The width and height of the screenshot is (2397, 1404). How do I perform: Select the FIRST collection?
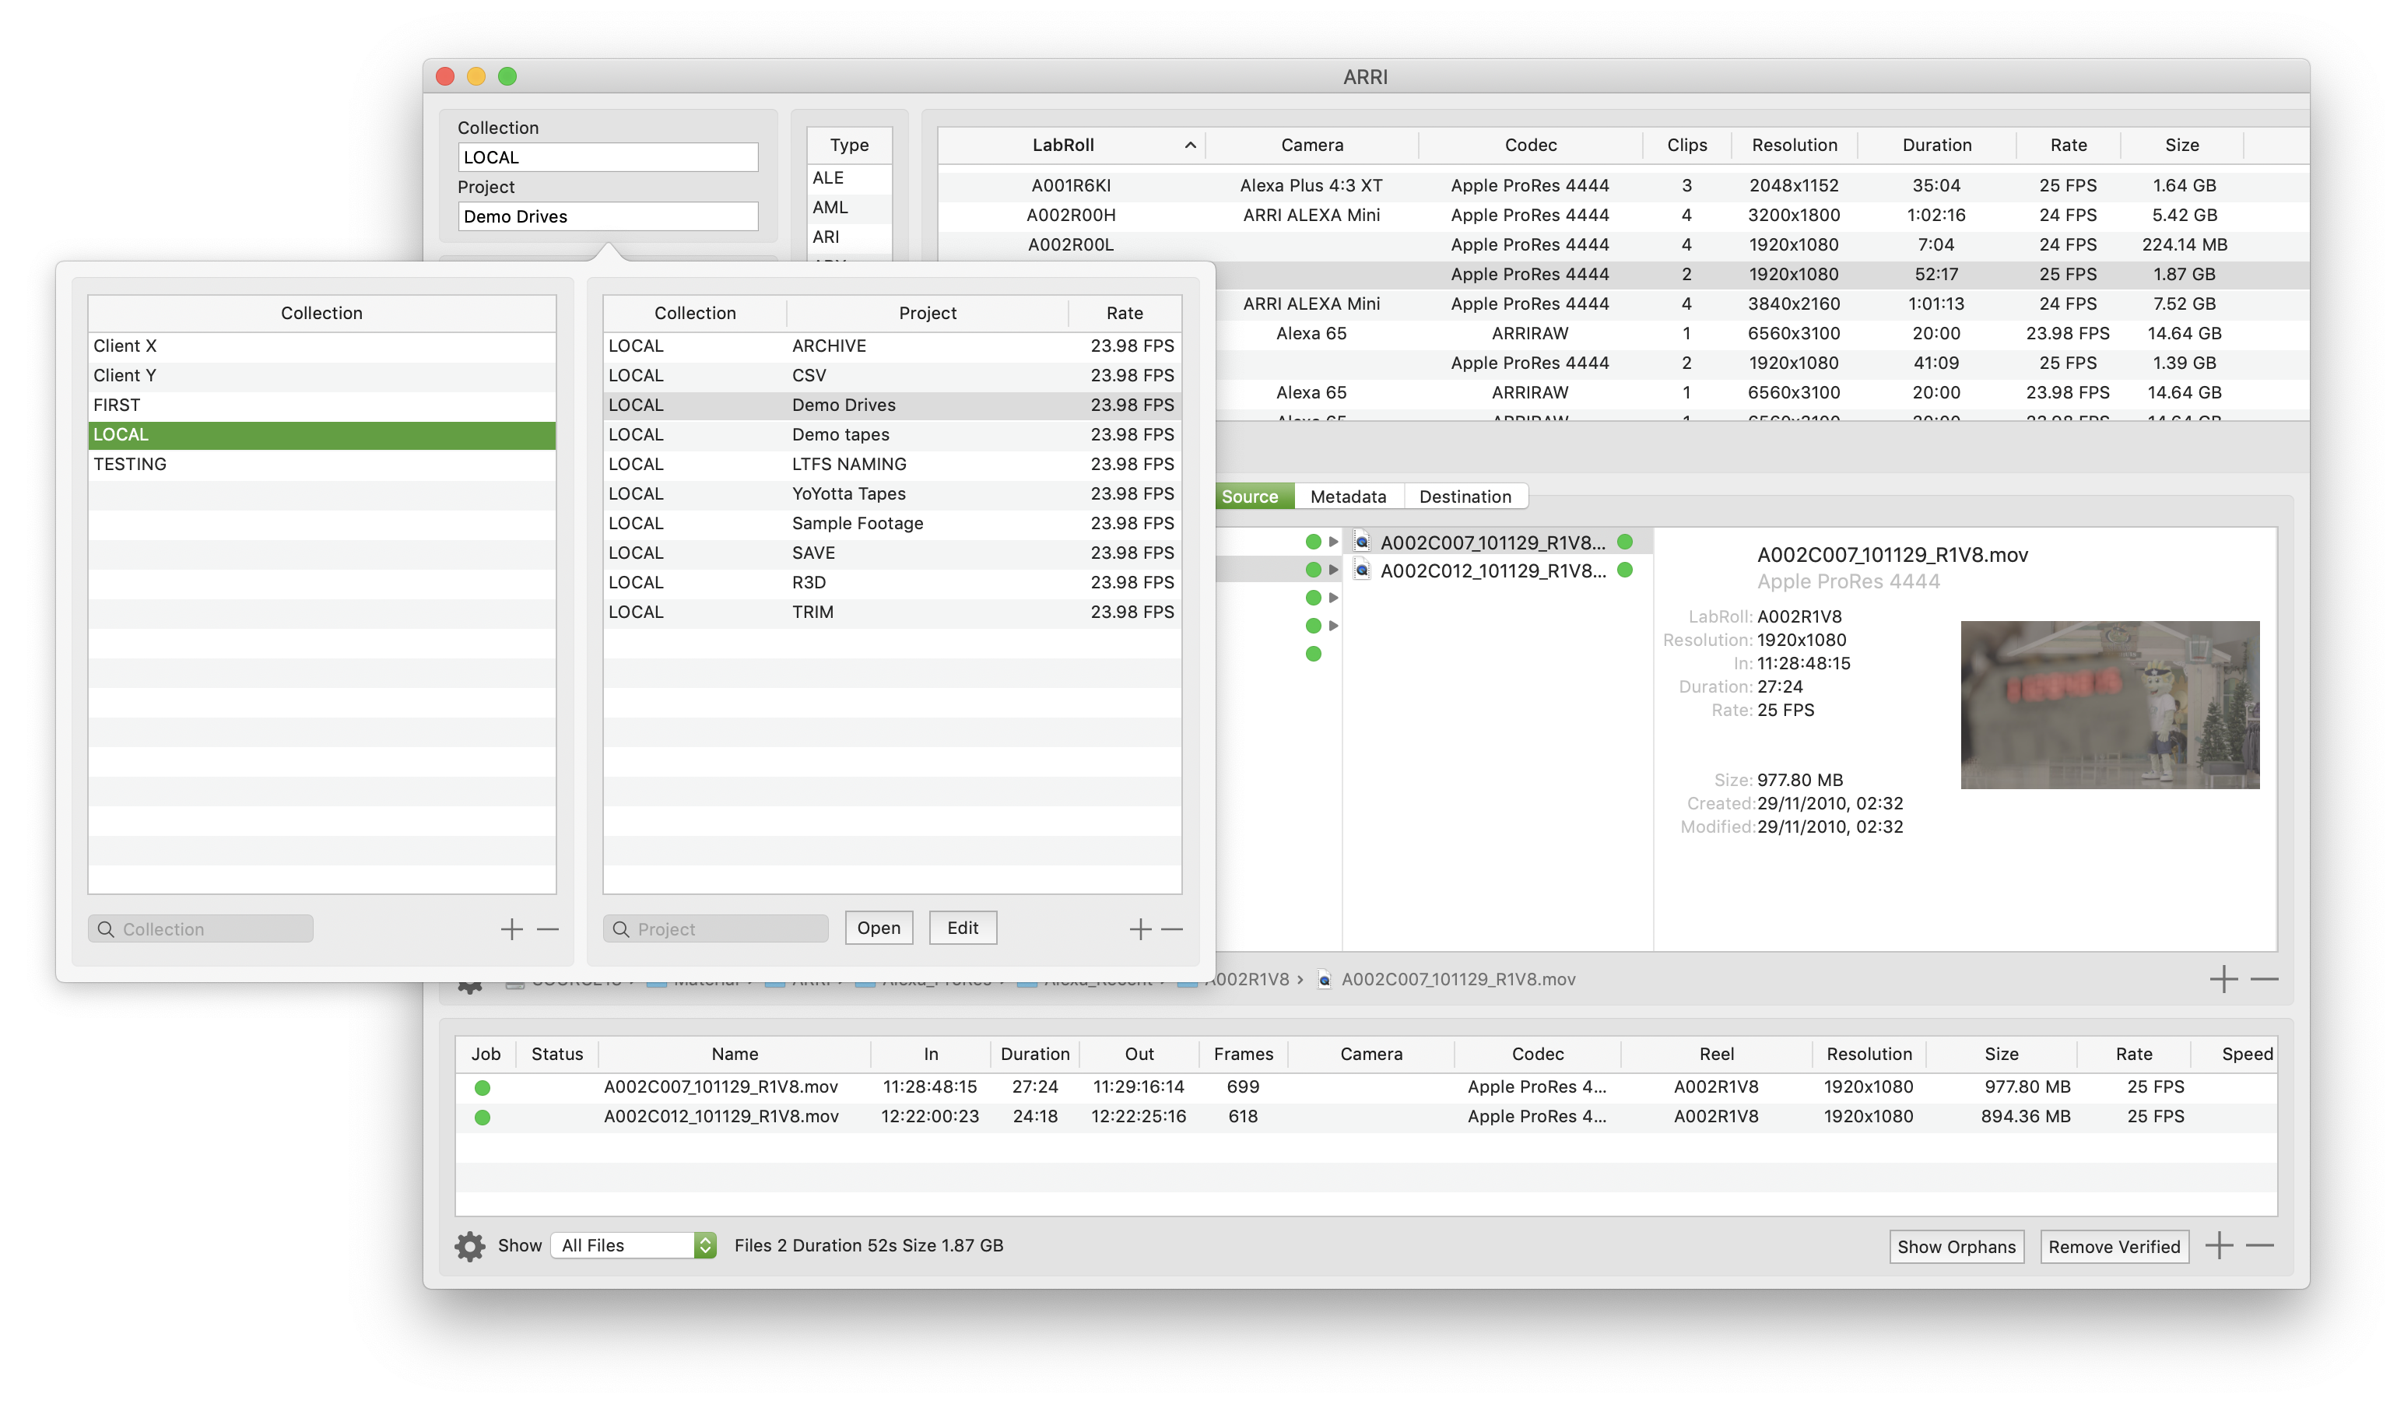tap(321, 405)
